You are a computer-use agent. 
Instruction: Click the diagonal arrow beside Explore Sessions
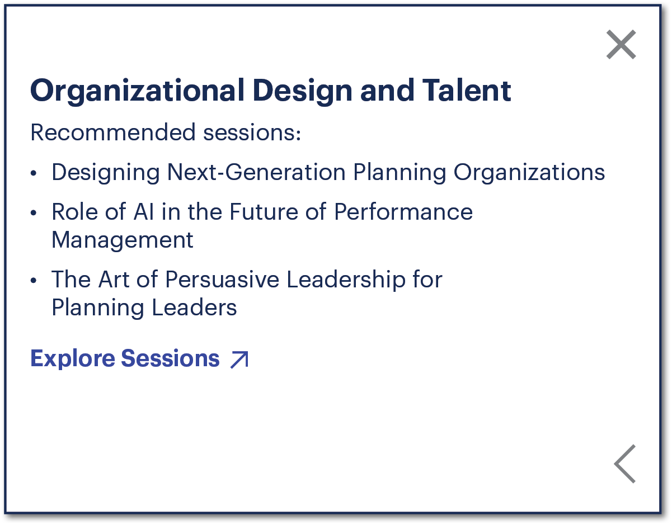pyautogui.click(x=239, y=360)
